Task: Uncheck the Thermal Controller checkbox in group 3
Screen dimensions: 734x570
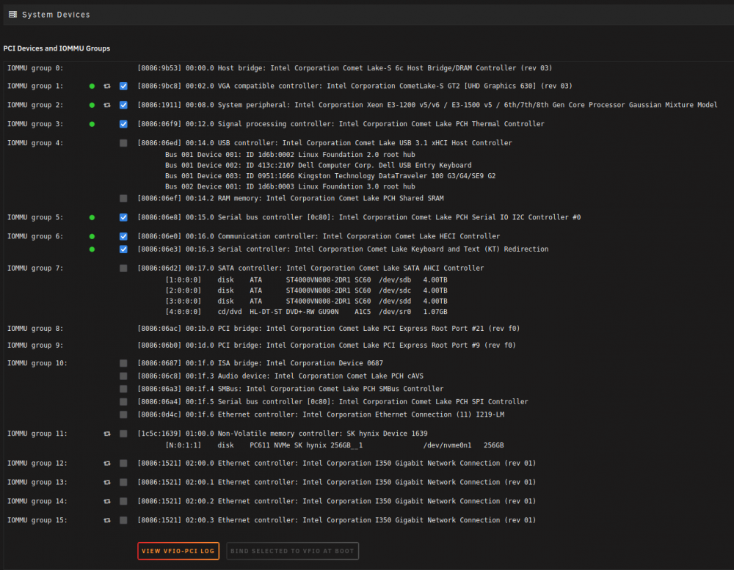Action: (x=123, y=124)
